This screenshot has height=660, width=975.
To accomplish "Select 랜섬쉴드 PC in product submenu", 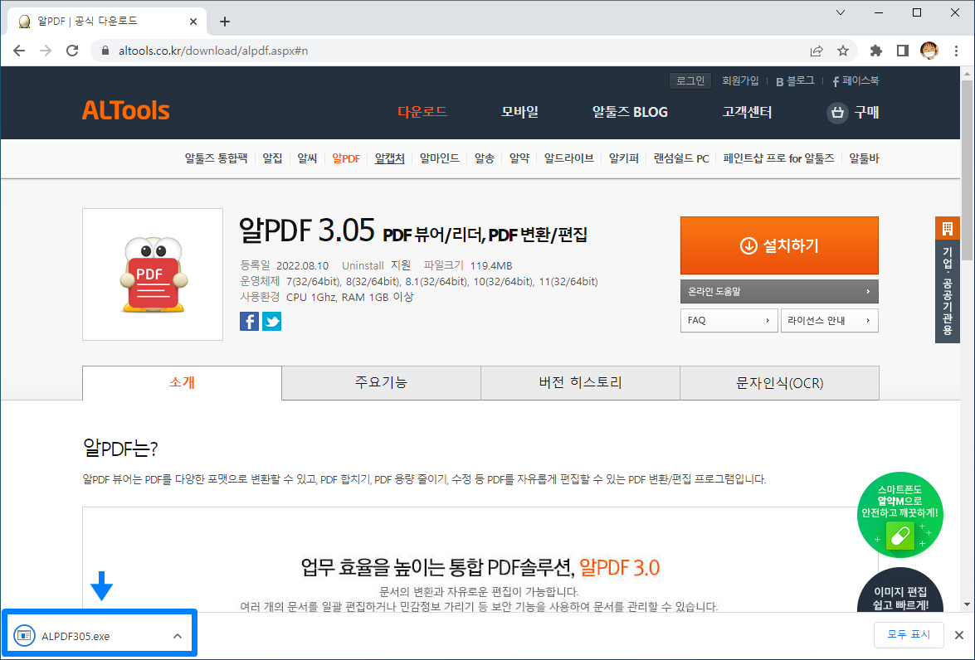I will [x=681, y=158].
